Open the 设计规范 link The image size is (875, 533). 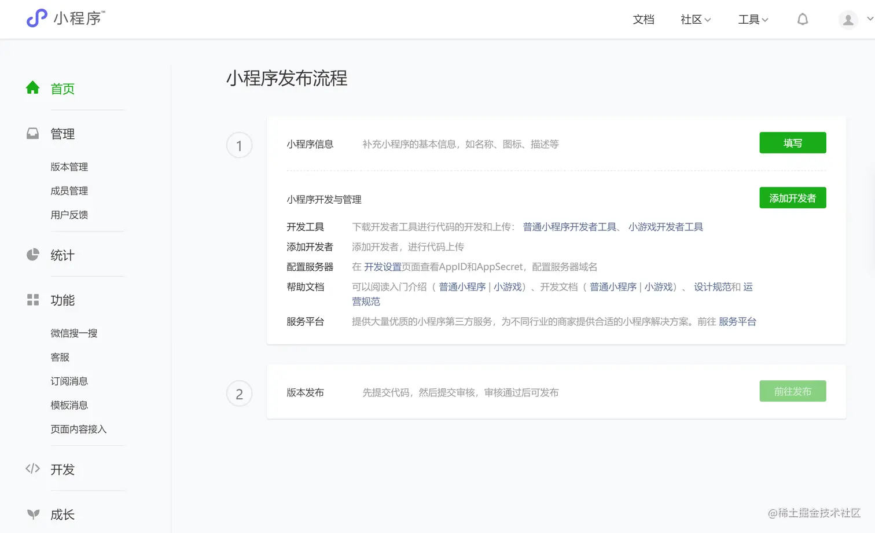[712, 287]
